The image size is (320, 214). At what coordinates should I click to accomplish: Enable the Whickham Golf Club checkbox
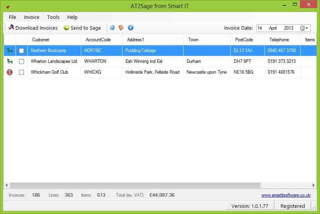click(x=22, y=72)
